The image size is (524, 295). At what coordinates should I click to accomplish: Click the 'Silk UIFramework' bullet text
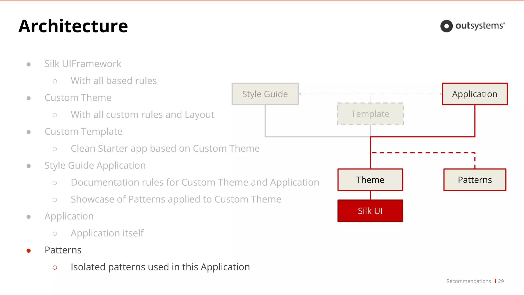pyautogui.click(x=83, y=64)
